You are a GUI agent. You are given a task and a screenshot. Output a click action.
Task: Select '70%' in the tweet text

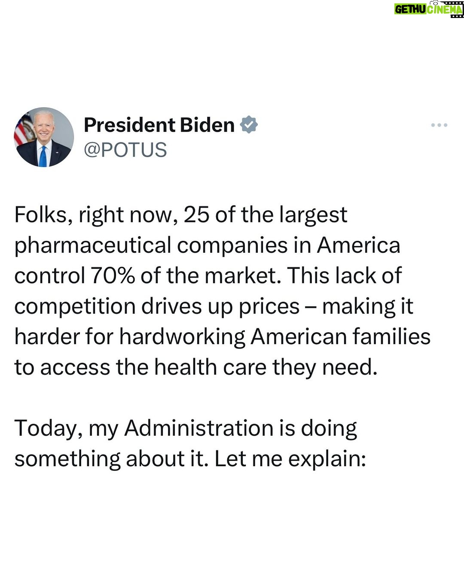coord(113,276)
